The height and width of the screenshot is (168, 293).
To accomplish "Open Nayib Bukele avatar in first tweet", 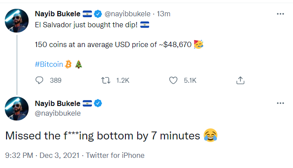I will (17, 21).
